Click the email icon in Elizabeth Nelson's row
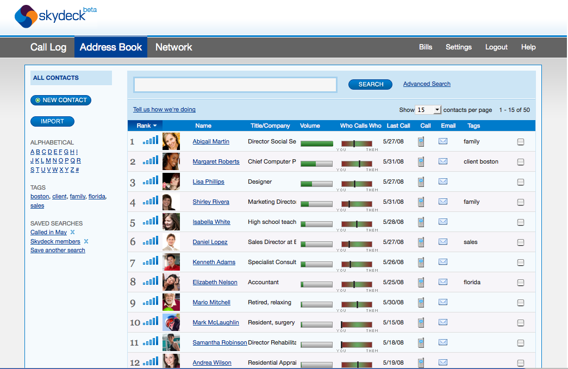Screen dimensions: 568x369 click(443, 282)
